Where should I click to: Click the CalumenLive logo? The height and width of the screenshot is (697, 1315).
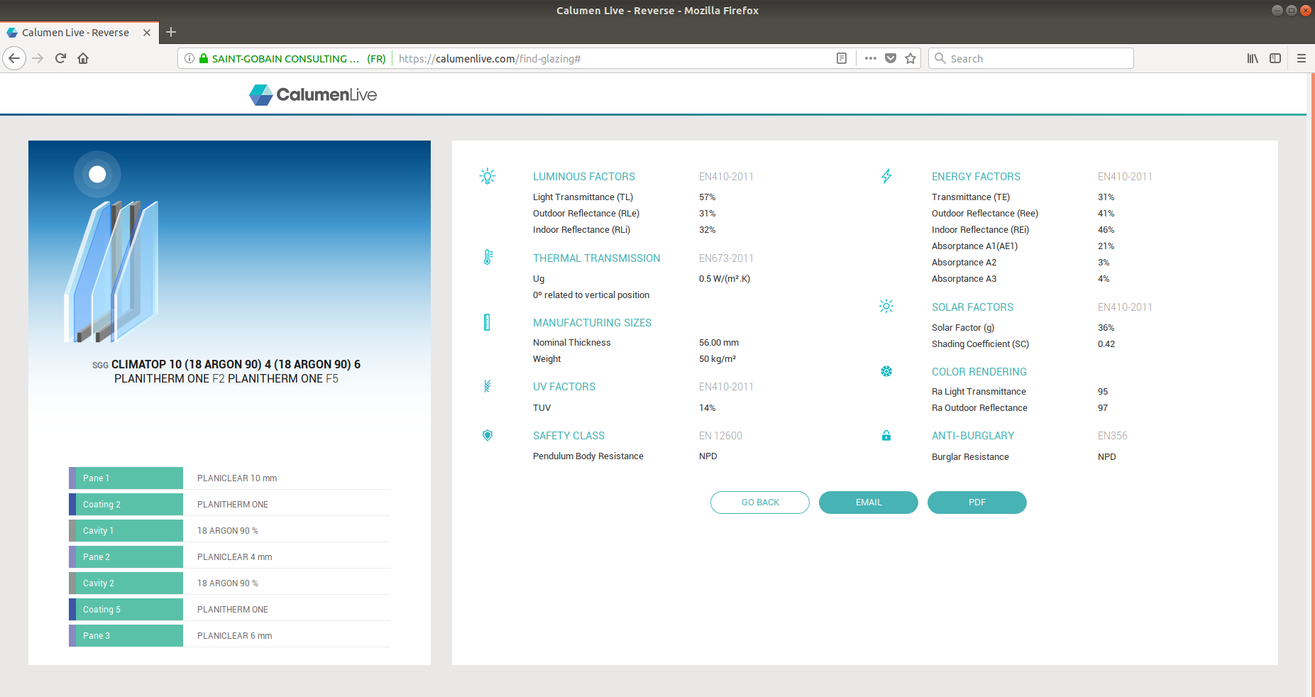click(313, 94)
